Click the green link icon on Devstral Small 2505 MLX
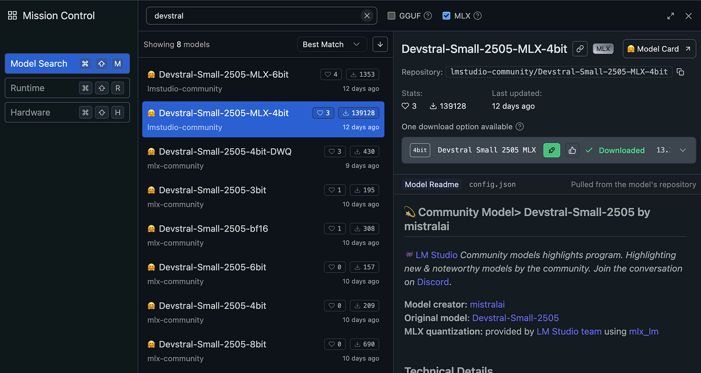 pos(552,150)
